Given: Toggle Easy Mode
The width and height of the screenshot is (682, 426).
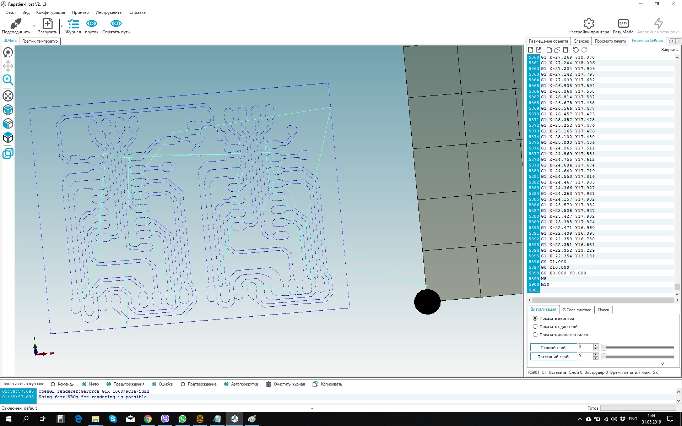Looking at the screenshot, I should coord(623,24).
